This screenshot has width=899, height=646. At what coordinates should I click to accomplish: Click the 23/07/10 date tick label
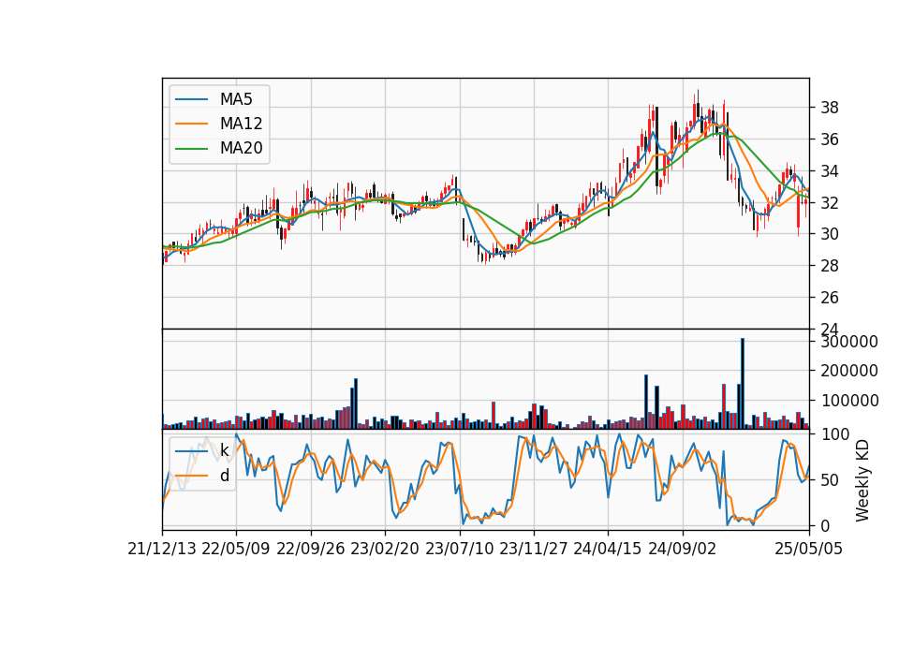pyautogui.click(x=459, y=550)
